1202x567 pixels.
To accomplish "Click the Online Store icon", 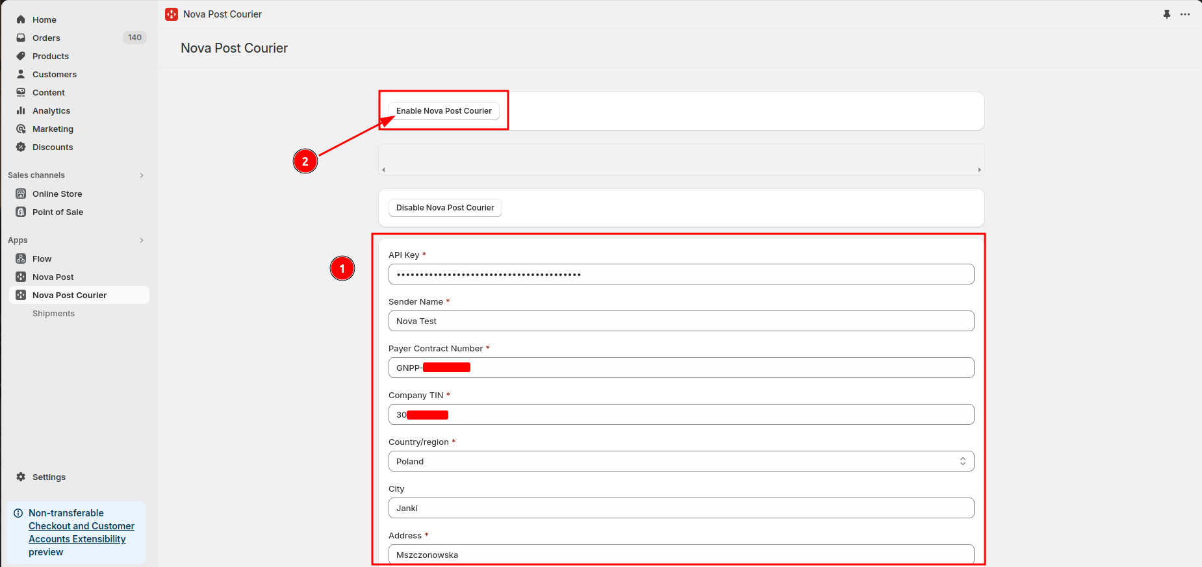I will point(21,194).
